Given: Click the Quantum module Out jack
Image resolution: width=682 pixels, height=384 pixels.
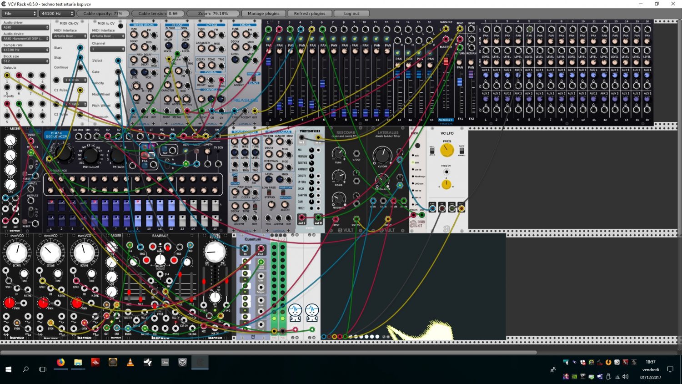Looking at the screenshot, I should [x=261, y=249].
